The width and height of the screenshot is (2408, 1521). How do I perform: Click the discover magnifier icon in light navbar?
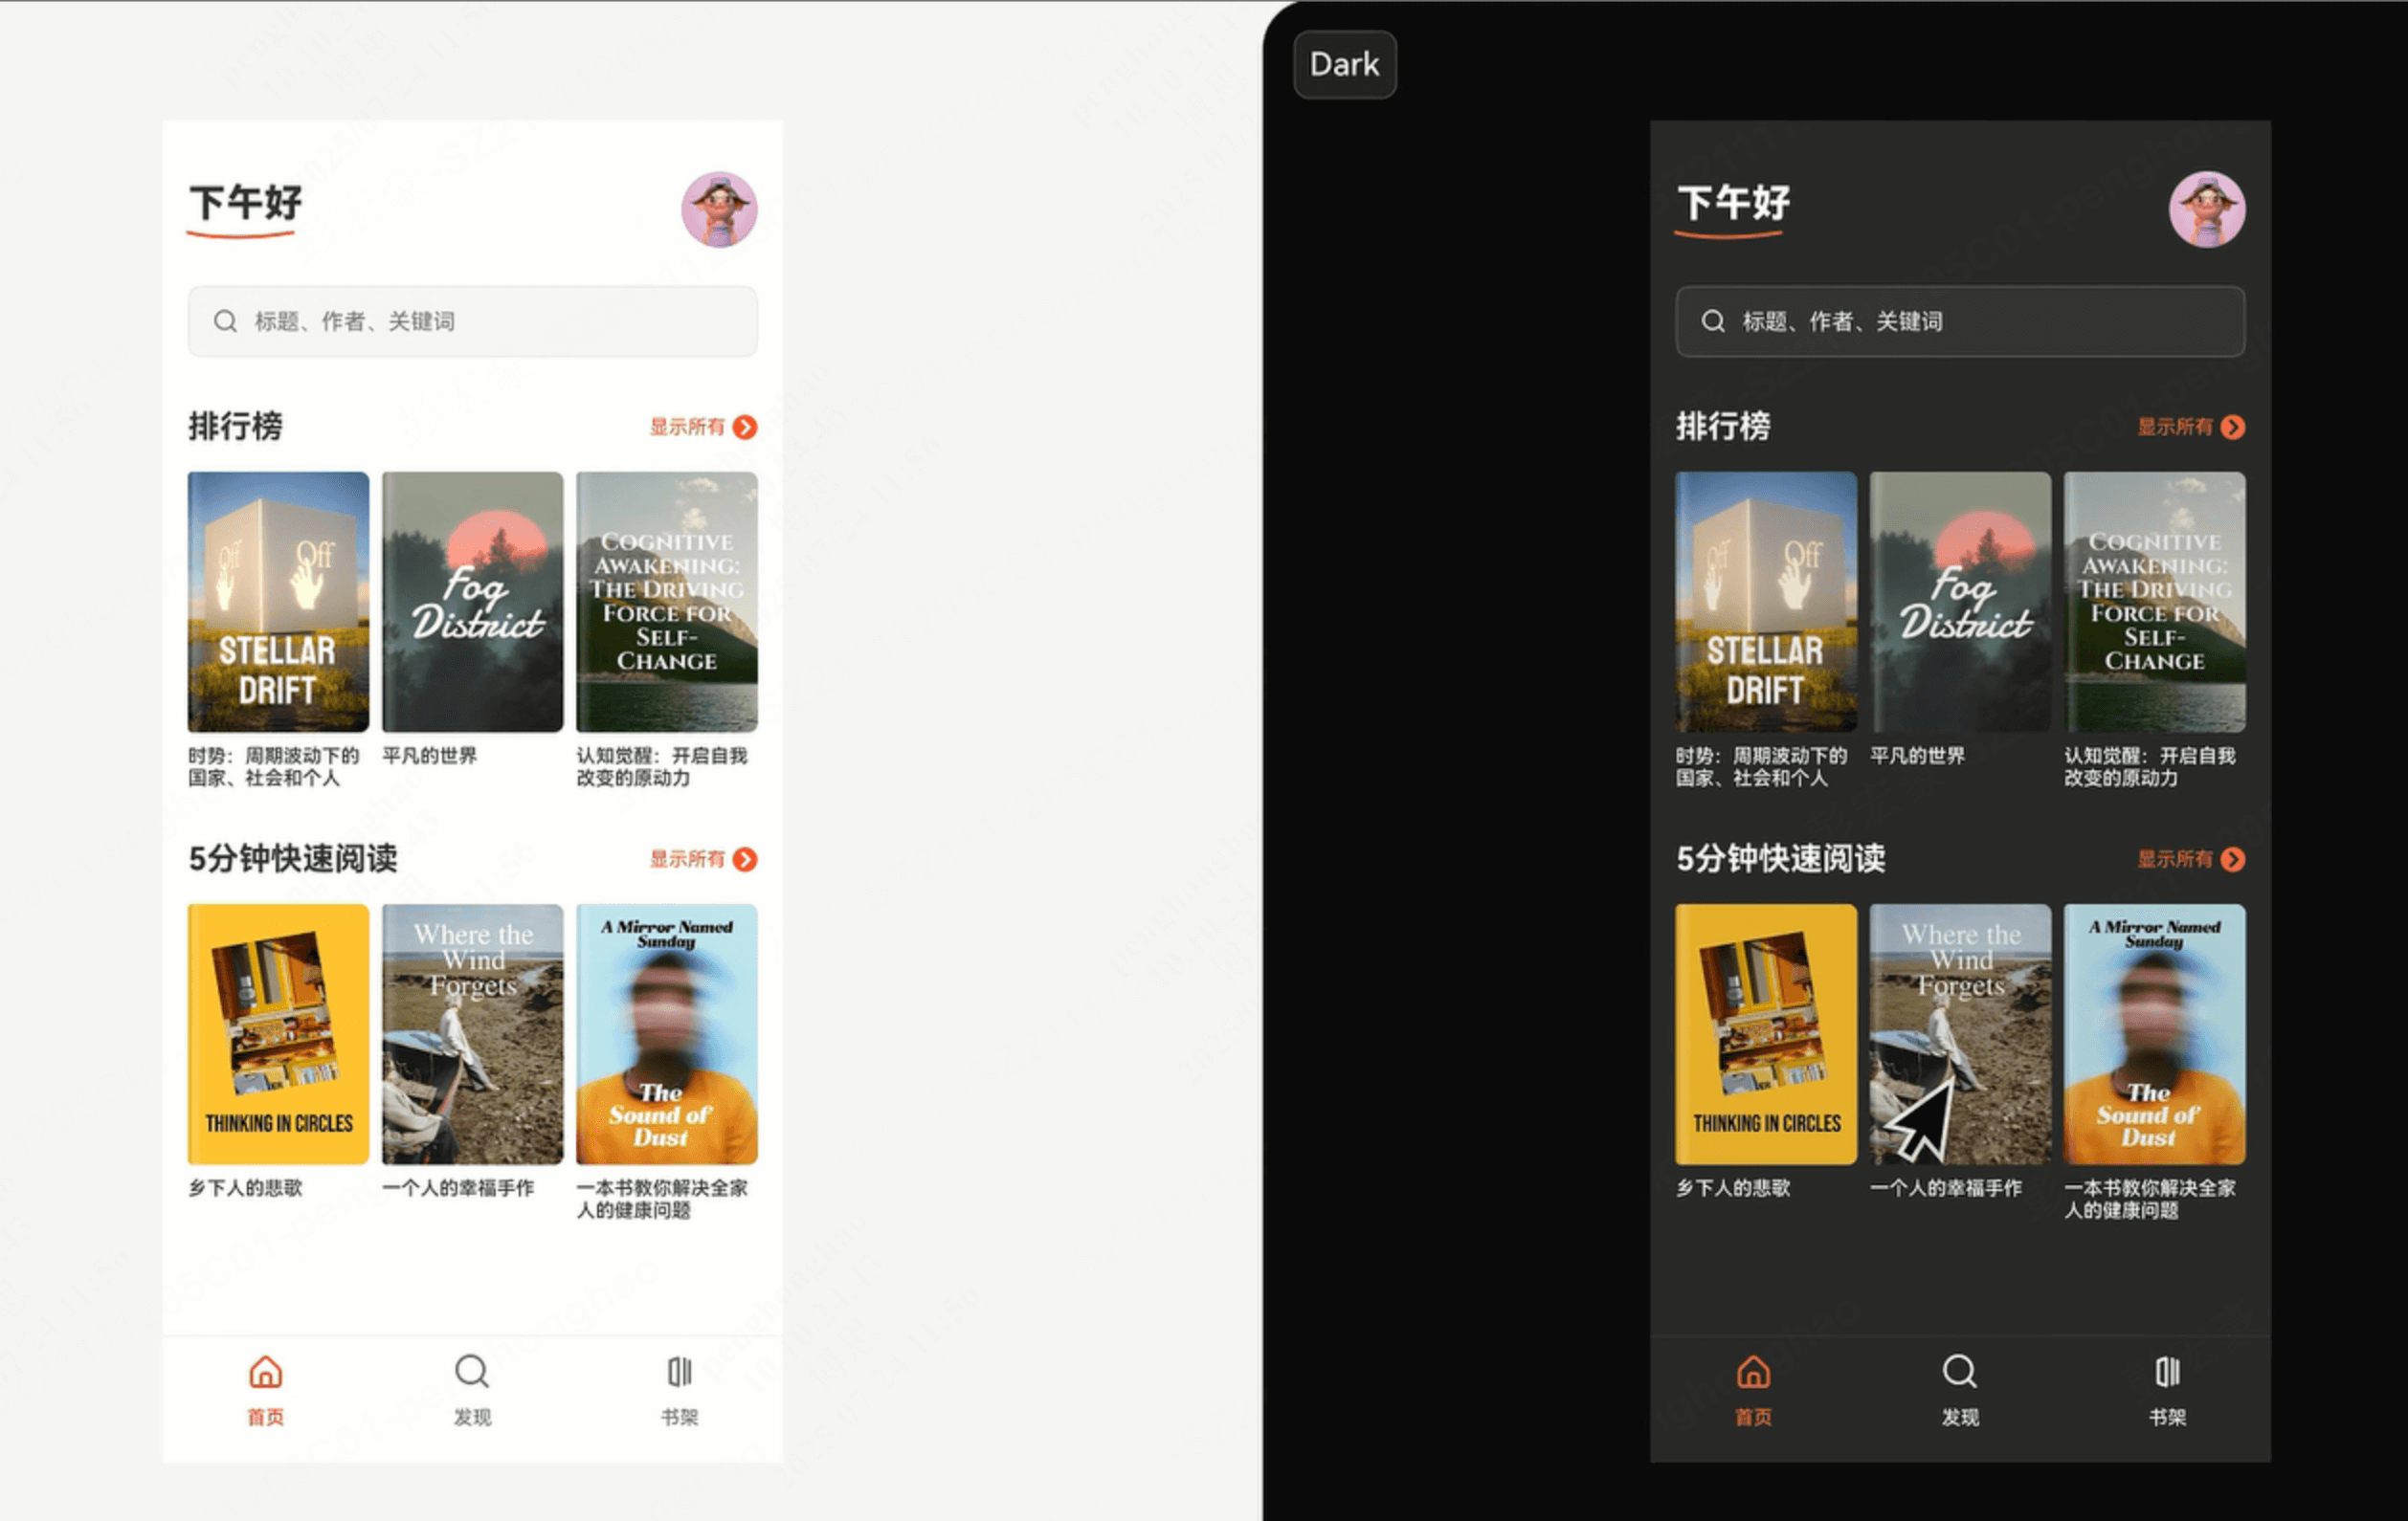click(x=472, y=1372)
